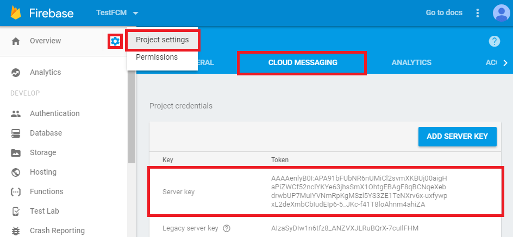Select the Legacy server key token value
The height and width of the screenshot is (237, 513).
[x=345, y=228]
